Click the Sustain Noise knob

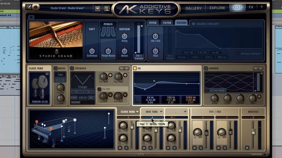[124, 51]
